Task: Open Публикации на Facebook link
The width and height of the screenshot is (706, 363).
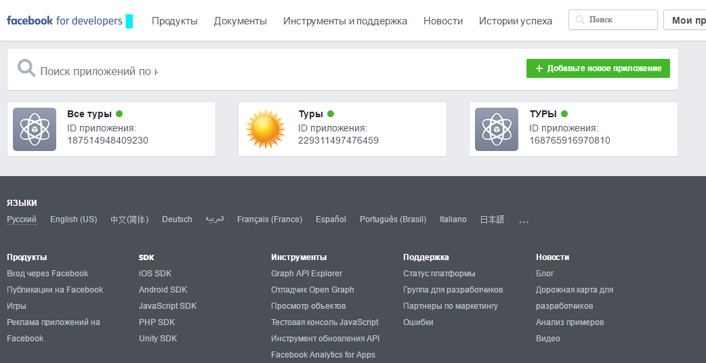Action: 55,290
